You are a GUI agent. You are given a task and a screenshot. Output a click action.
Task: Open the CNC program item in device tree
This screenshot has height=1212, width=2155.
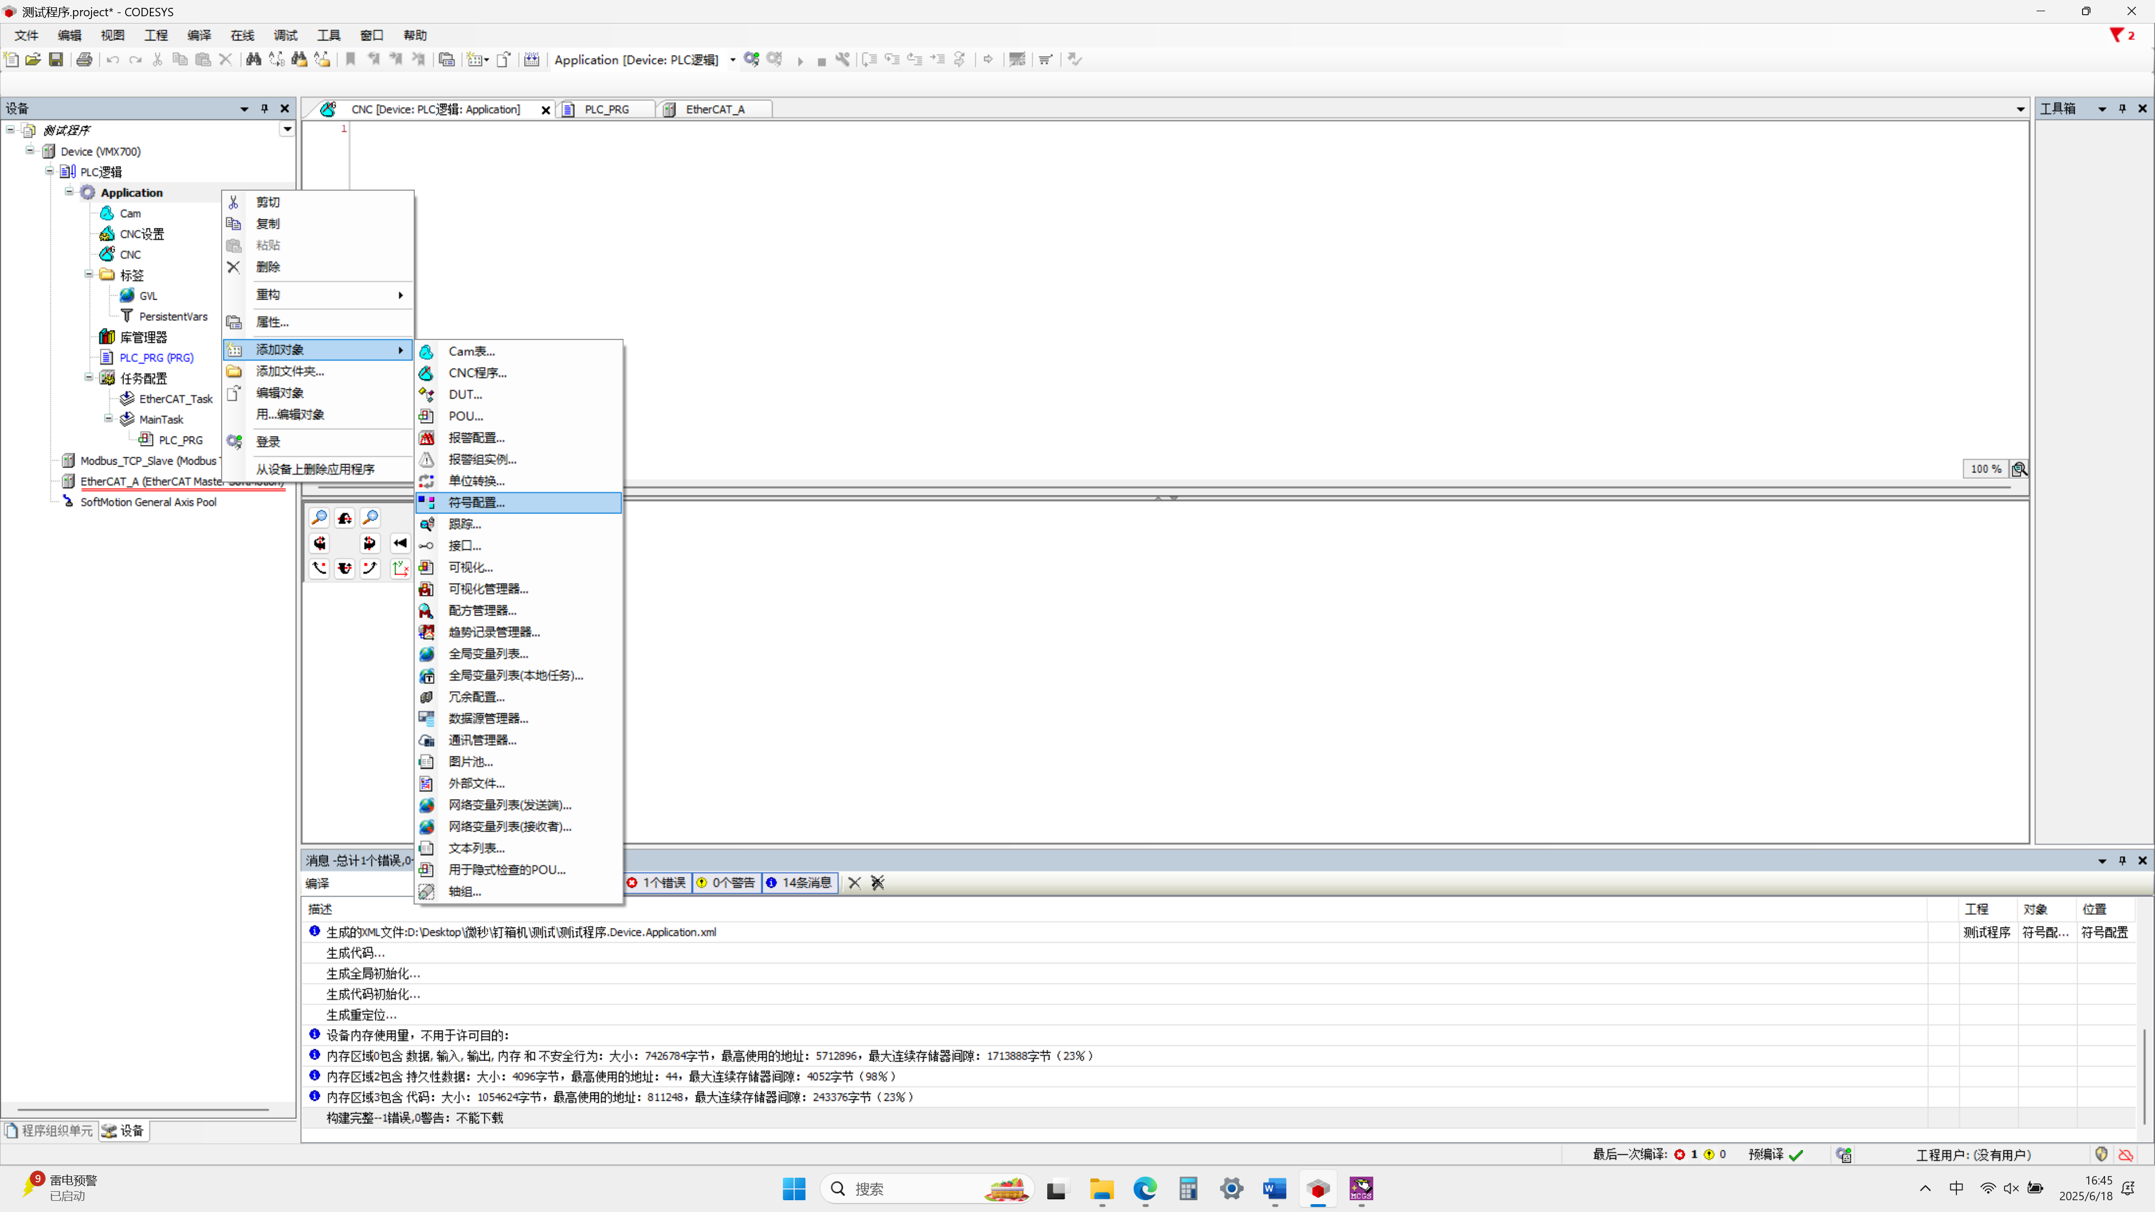click(130, 254)
